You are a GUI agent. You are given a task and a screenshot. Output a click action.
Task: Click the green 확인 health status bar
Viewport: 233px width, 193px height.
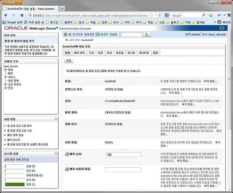(x=15, y=184)
